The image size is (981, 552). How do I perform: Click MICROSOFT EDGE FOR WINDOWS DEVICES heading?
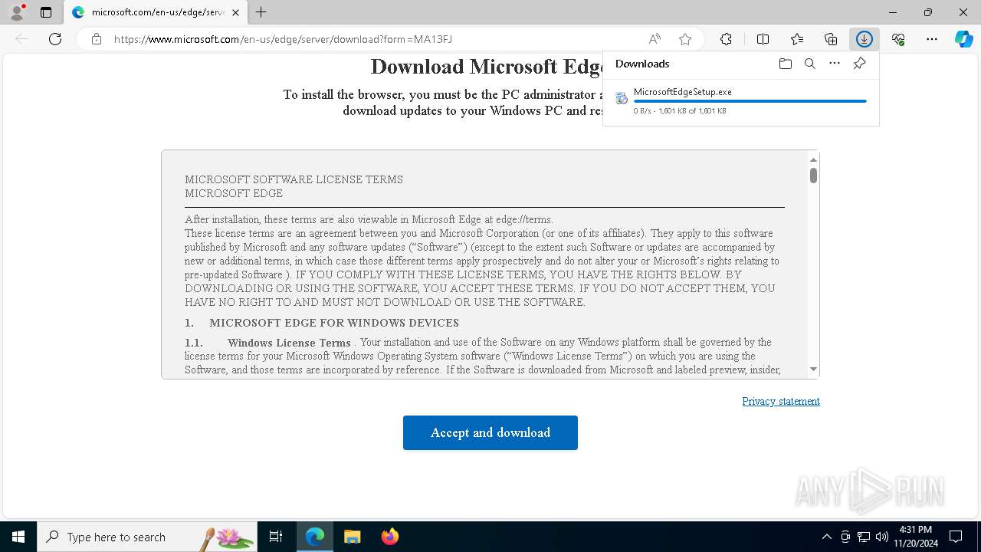click(334, 323)
